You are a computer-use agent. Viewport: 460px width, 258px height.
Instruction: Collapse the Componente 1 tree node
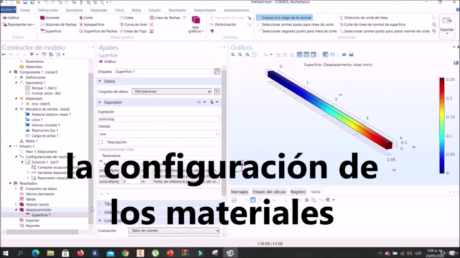10,72
